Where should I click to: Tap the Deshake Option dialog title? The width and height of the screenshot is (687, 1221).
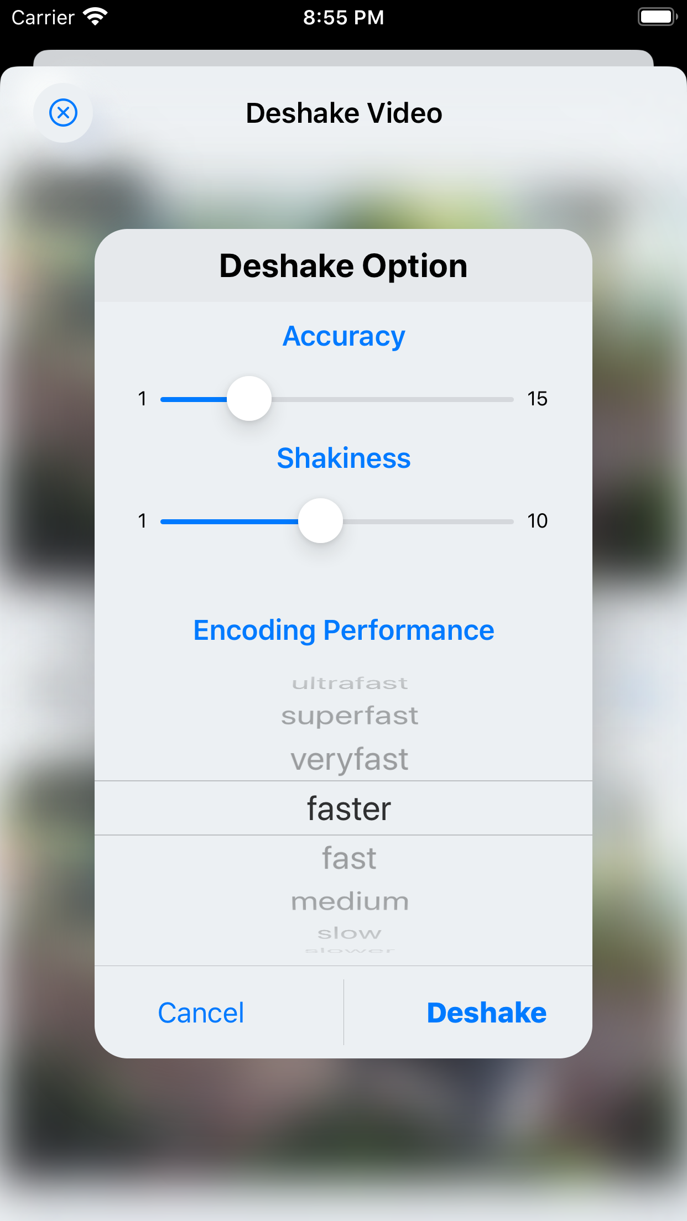(343, 266)
